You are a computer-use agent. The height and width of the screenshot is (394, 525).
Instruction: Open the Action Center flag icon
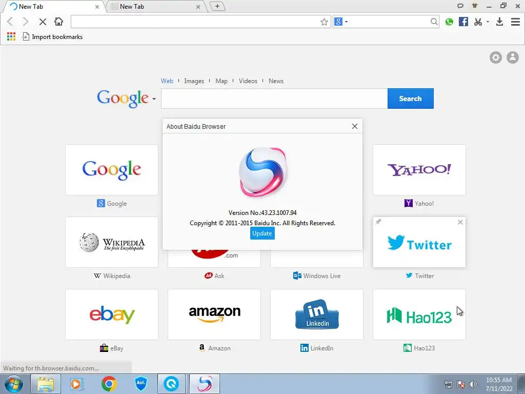pos(461,384)
